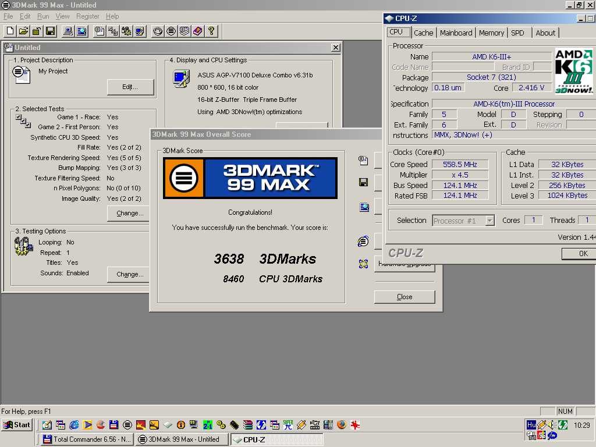
Task: Click the Hu language indicator in system tray
Action: click(531, 424)
